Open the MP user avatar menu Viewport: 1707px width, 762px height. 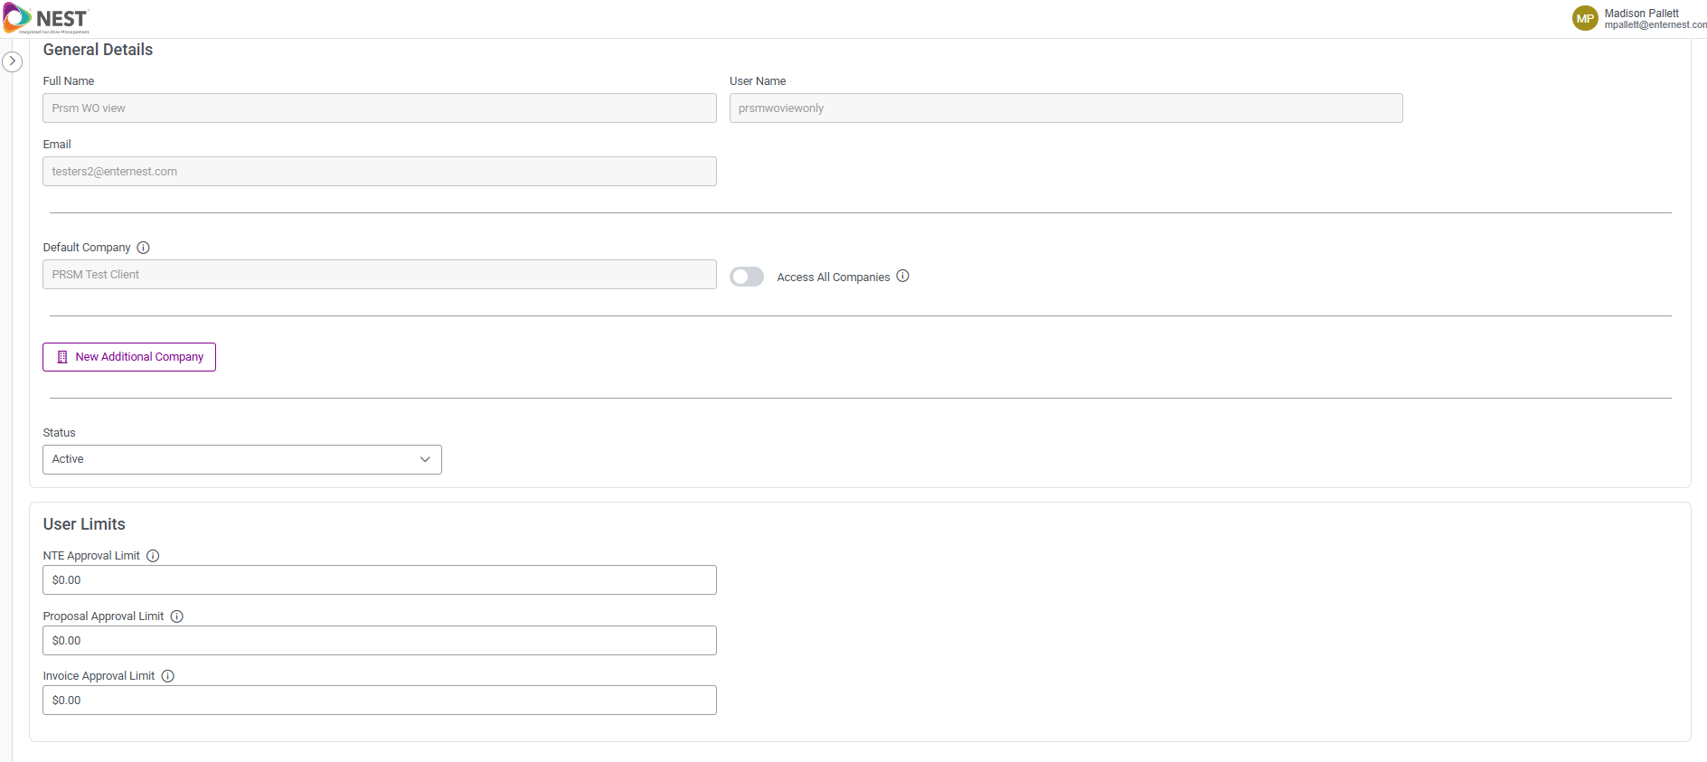pyautogui.click(x=1585, y=18)
